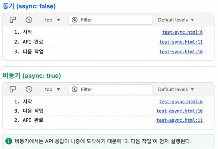
Task: Open test-async.html:6 source link
Action: [x=181, y=102]
